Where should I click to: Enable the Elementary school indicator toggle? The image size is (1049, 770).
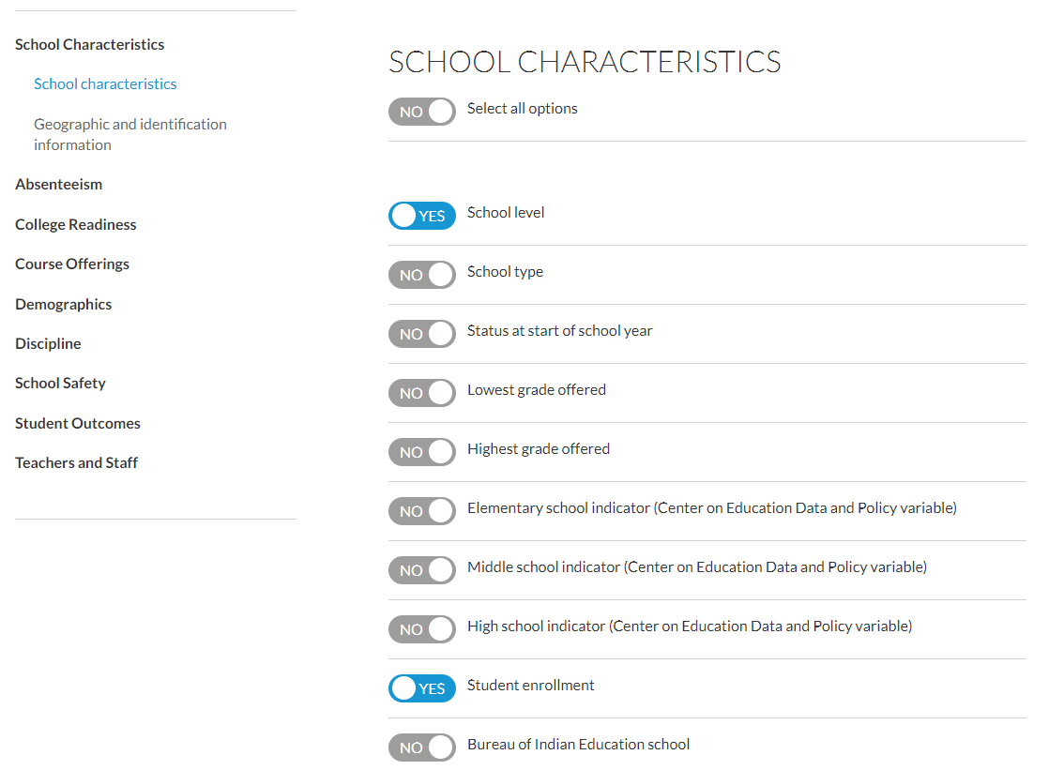click(x=421, y=511)
